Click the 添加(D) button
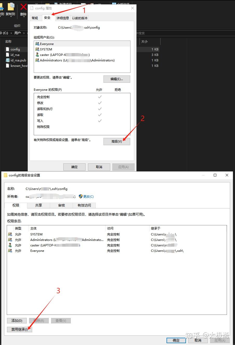 tap(17, 321)
